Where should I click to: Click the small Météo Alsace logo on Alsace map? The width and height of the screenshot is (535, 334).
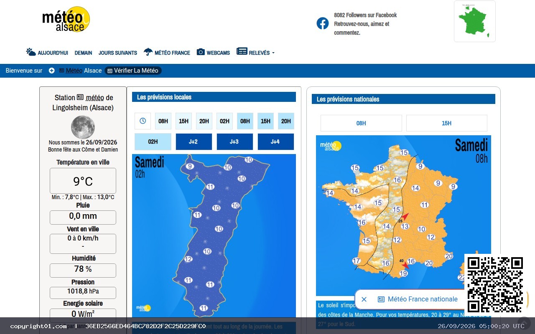(x=143, y=308)
